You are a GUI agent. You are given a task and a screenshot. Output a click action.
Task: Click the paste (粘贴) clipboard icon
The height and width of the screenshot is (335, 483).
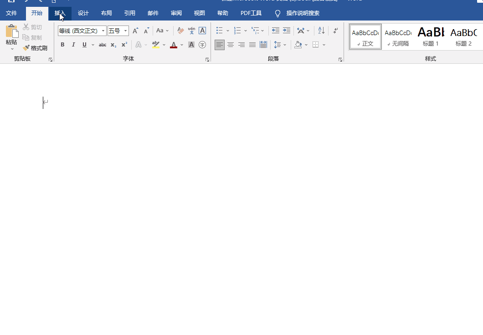[x=11, y=32]
